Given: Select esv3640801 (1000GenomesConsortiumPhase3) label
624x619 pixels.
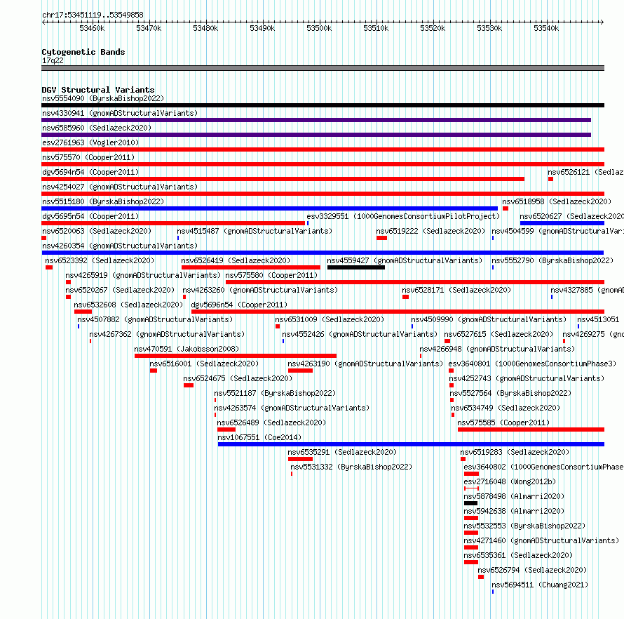Looking at the screenshot, I should tap(532, 364).
